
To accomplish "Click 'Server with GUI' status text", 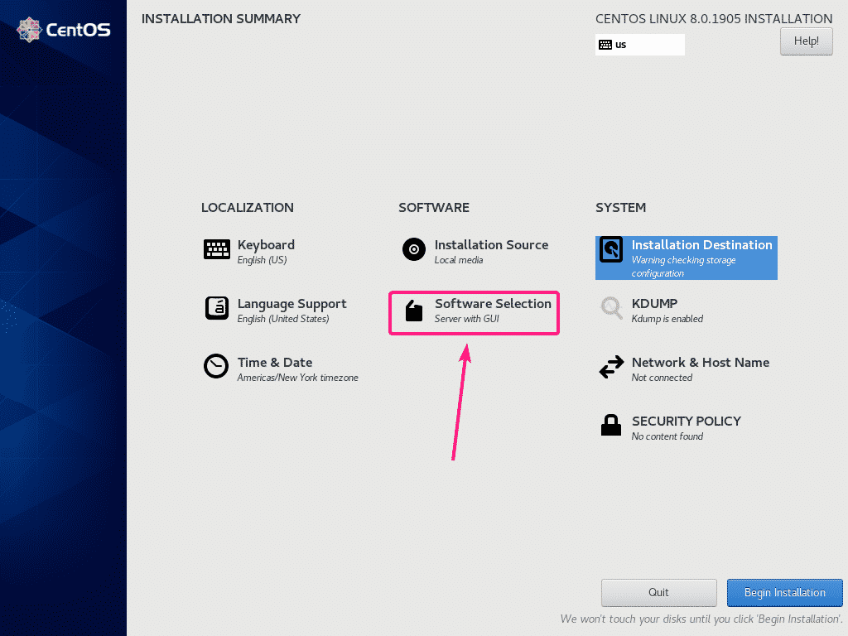I will 467,319.
